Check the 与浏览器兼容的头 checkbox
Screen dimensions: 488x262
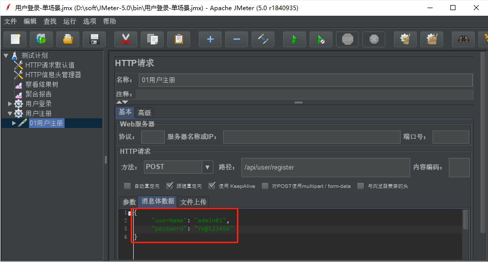click(x=361, y=186)
